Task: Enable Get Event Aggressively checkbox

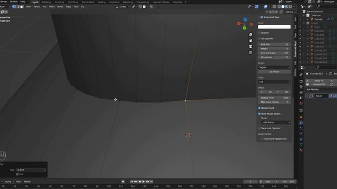Action: (262, 139)
